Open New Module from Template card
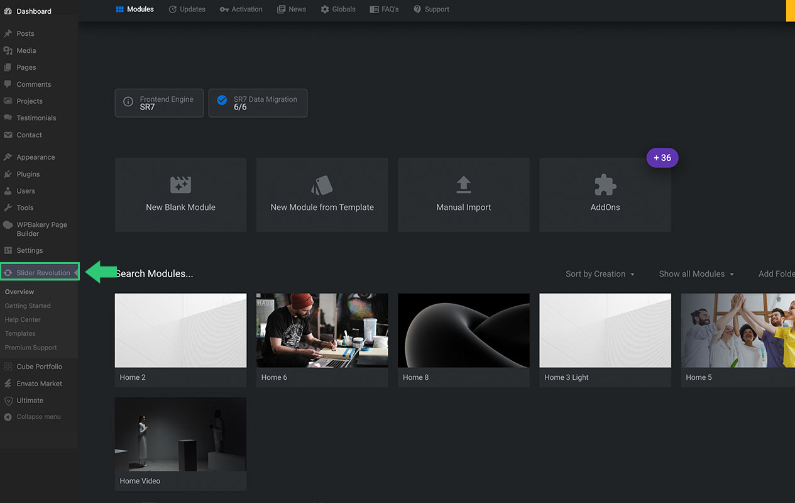This screenshot has height=503, width=795. 322,195
